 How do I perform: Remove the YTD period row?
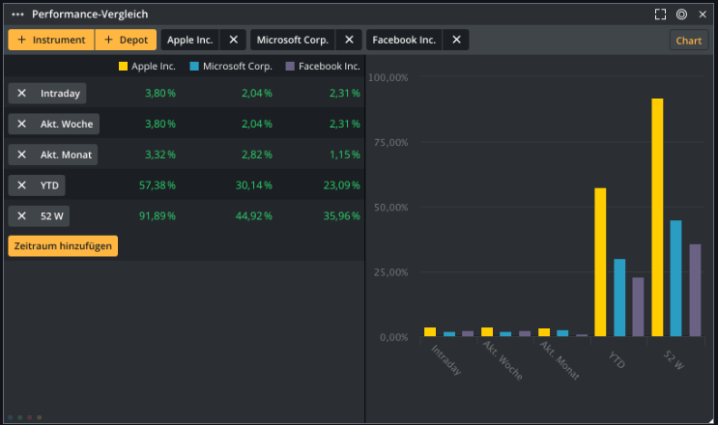coord(21,185)
